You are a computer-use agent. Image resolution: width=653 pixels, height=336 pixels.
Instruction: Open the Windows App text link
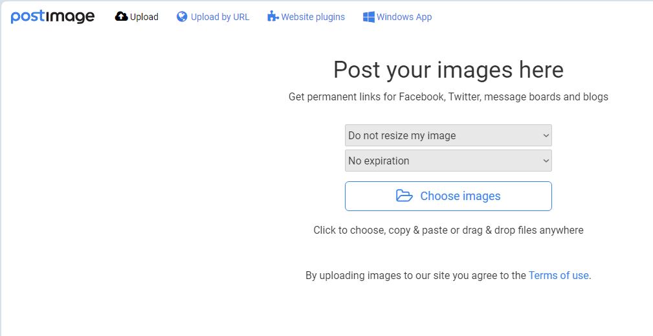coord(404,17)
